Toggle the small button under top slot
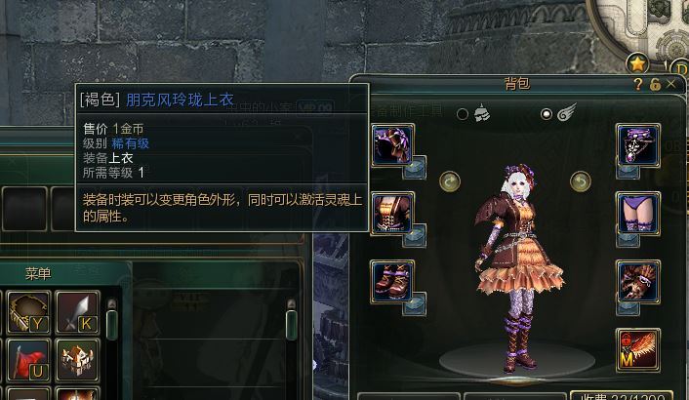Image resolution: width=689 pixels, height=400 pixels. [x=415, y=236]
